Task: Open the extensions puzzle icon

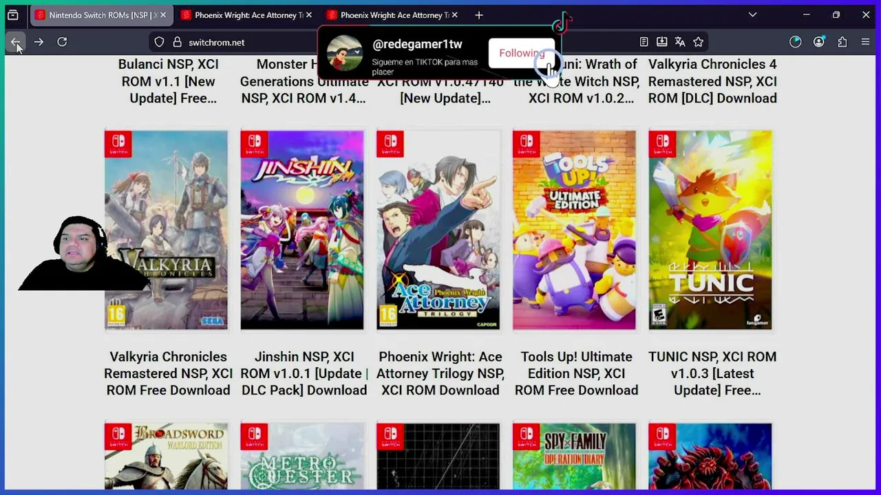Action: point(842,43)
